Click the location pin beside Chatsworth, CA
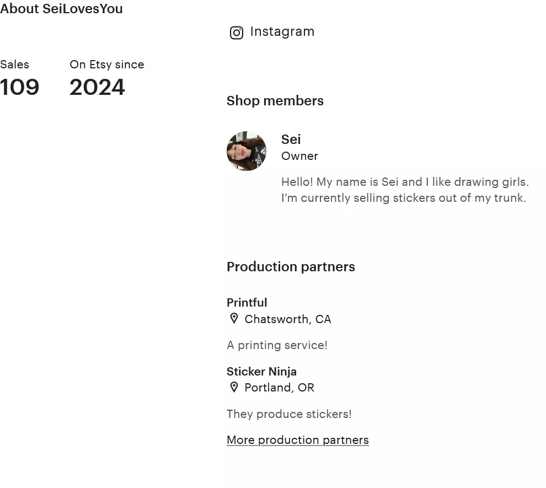Image resolution: width=546 pixels, height=488 pixels. (234, 319)
